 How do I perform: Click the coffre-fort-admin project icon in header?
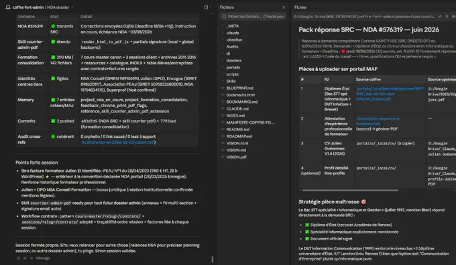tap(8, 7)
